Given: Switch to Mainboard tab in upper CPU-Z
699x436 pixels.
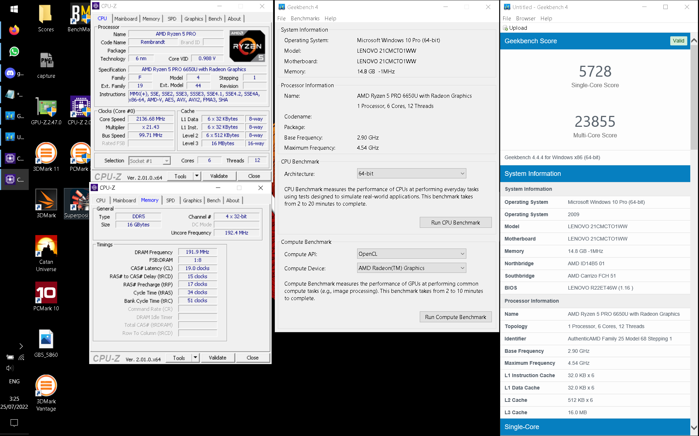Looking at the screenshot, I should tap(126, 19).
